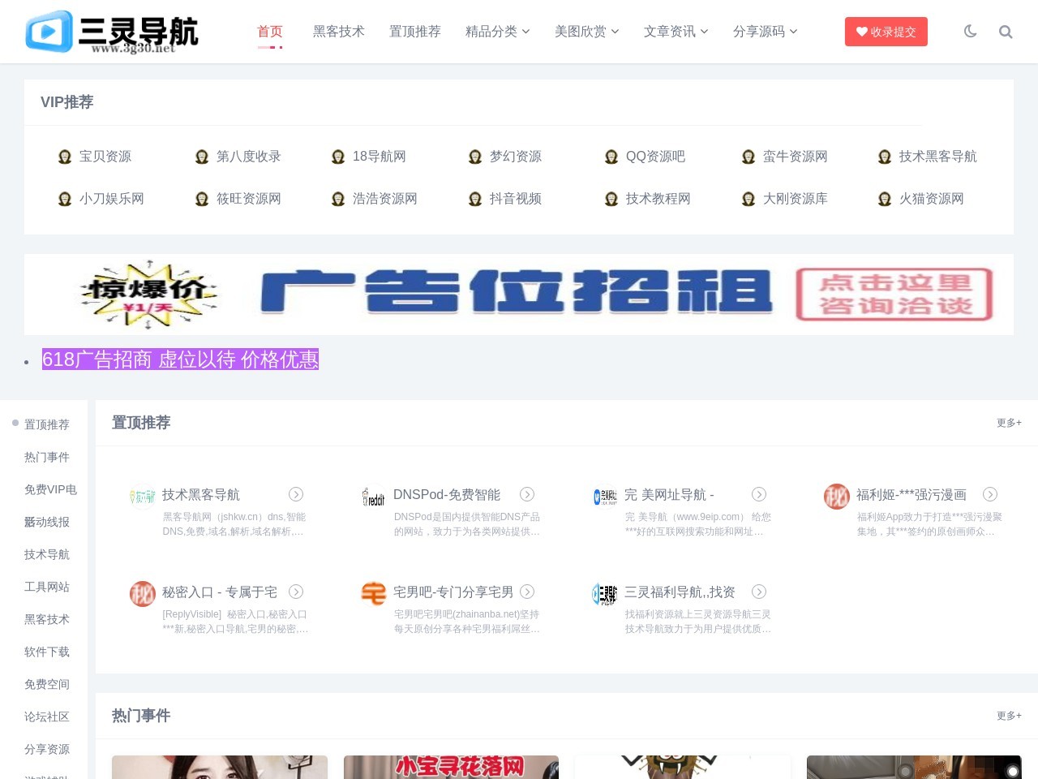
Task: Select the 宅男吧 house icon
Action: coord(373,594)
